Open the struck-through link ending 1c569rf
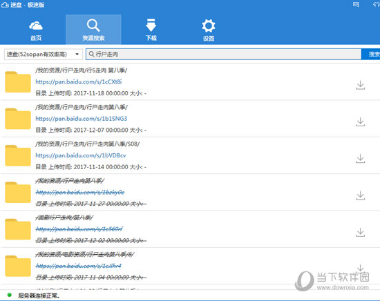The image size is (380, 301). point(79,229)
